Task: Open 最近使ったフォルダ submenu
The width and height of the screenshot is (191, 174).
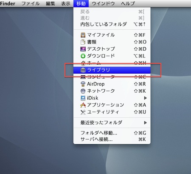Action: 112,123
